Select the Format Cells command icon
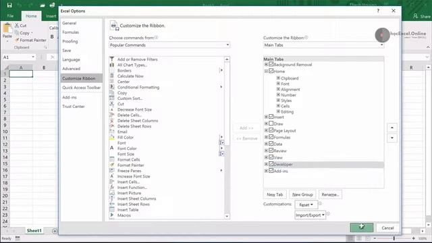Viewport: 432px width, 243px height. (112, 159)
